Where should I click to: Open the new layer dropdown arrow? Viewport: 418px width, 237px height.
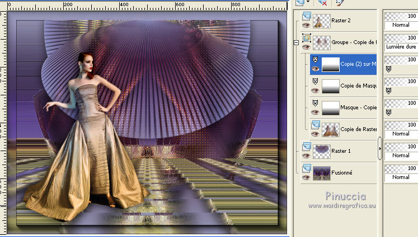(x=308, y=3)
